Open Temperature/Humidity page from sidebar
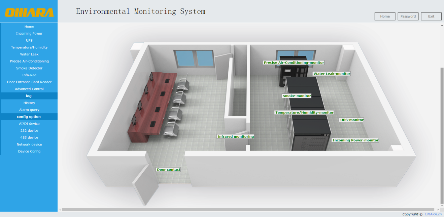Screen dimensions: 444x217 29,47
